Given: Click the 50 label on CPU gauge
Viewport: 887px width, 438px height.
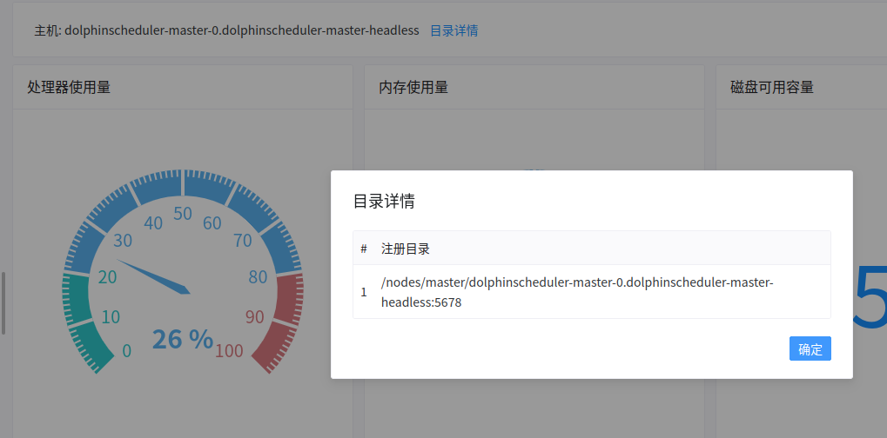Looking at the screenshot, I should tap(183, 214).
